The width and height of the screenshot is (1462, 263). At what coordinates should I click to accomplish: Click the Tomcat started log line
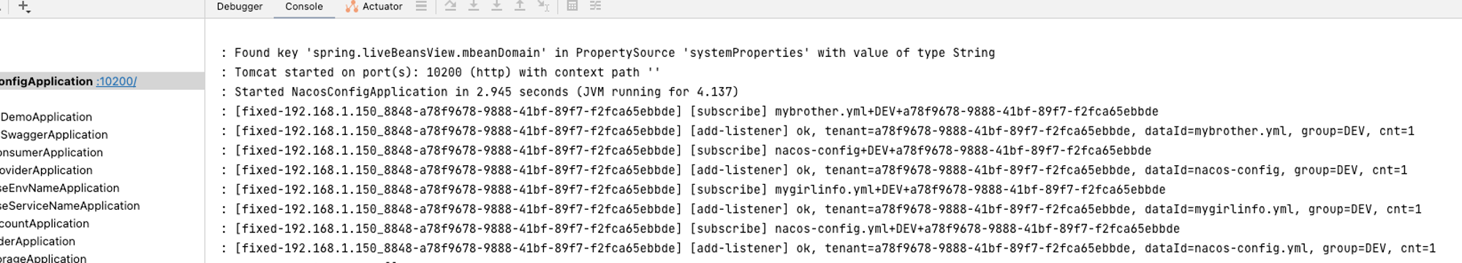click(x=447, y=72)
